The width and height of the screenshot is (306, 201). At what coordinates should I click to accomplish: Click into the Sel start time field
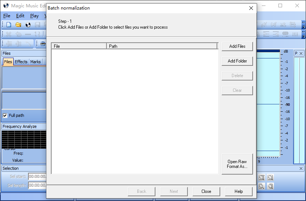tap(38, 176)
